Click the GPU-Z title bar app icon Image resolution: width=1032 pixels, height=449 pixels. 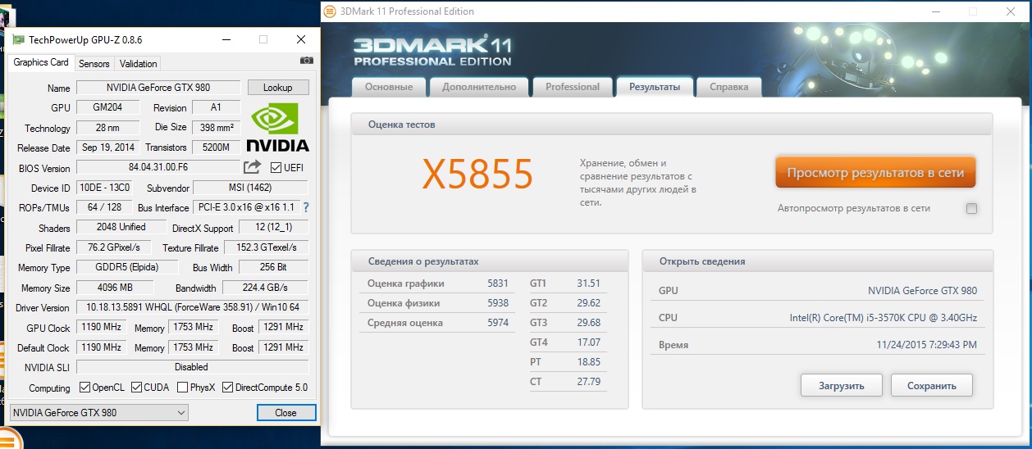point(18,39)
